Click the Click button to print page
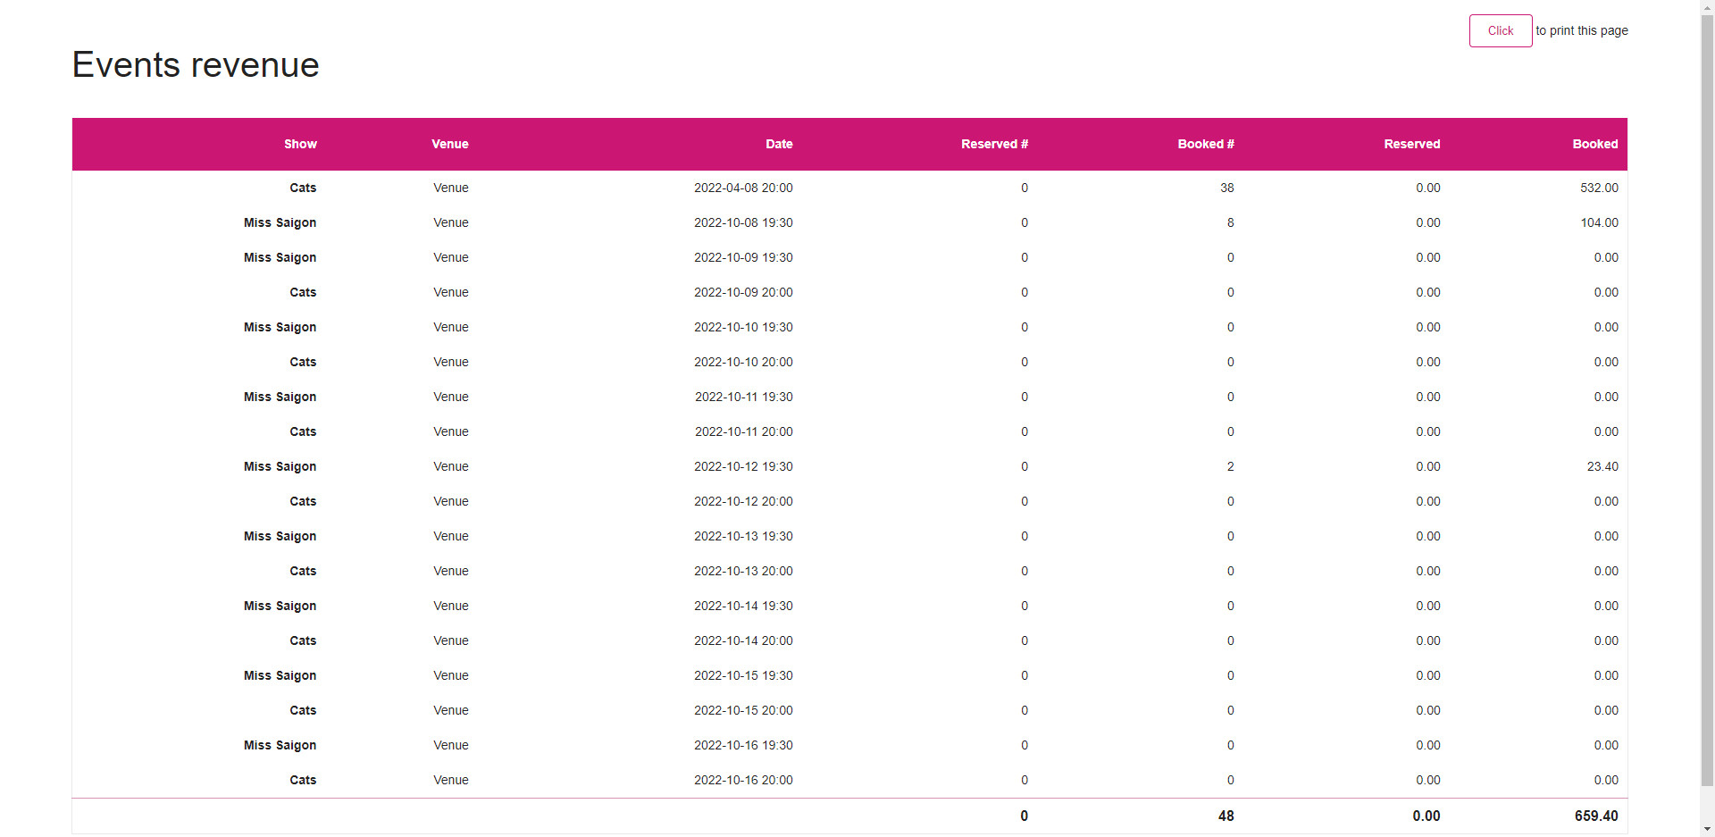The image size is (1715, 837). [x=1500, y=29]
